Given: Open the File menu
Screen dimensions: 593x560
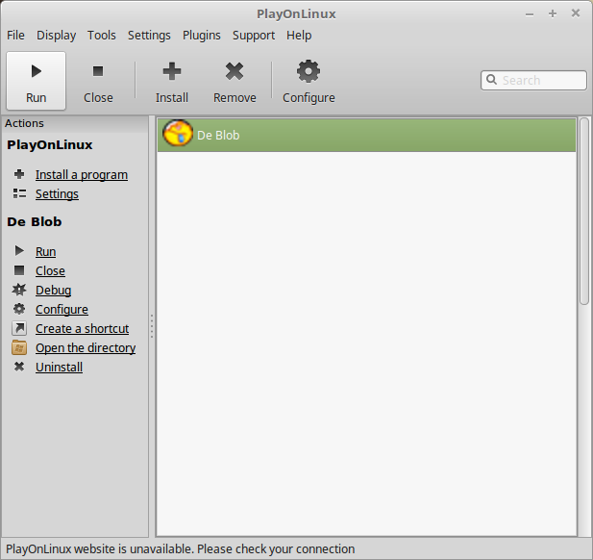Looking at the screenshot, I should tap(16, 36).
